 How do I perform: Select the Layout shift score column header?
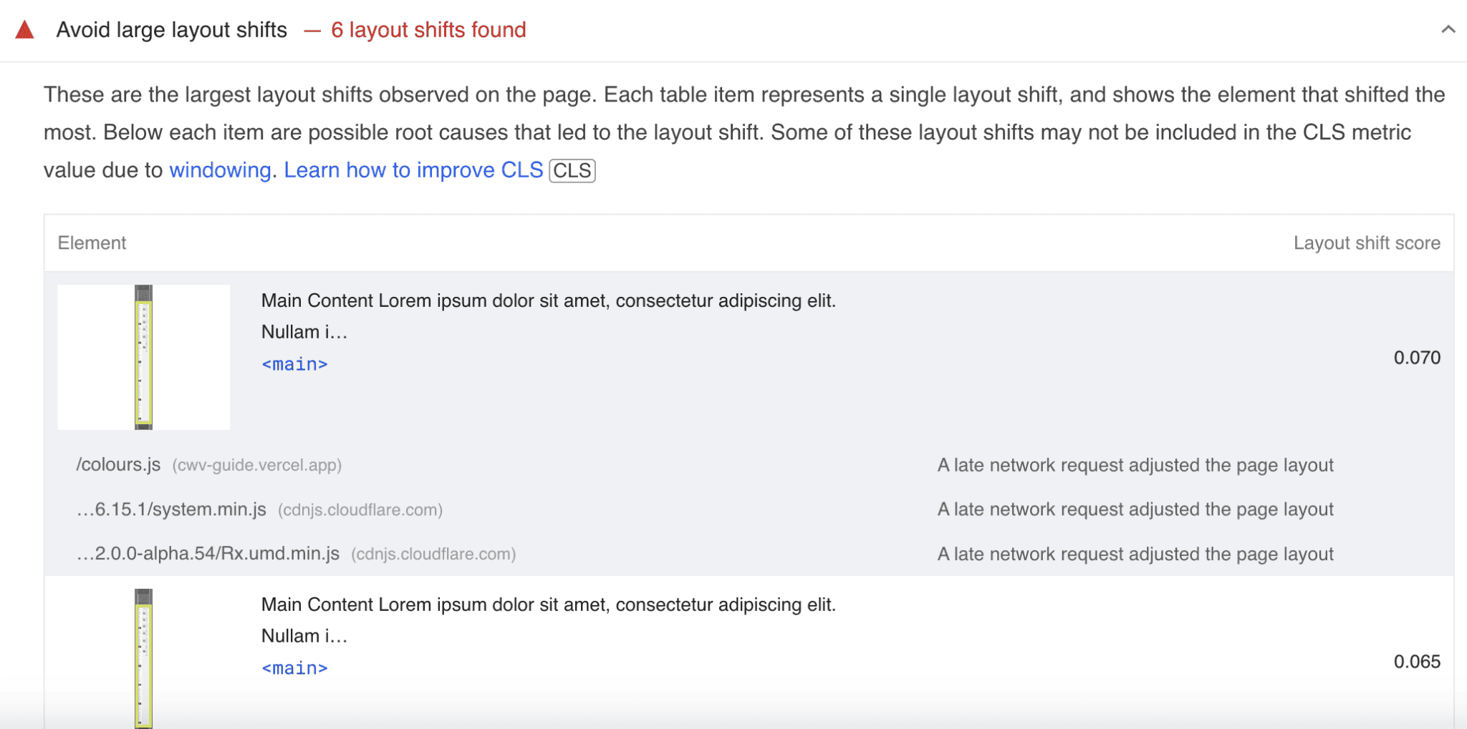click(x=1367, y=243)
